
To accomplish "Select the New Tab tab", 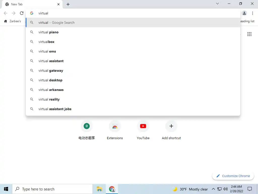I will [x=32, y=4].
